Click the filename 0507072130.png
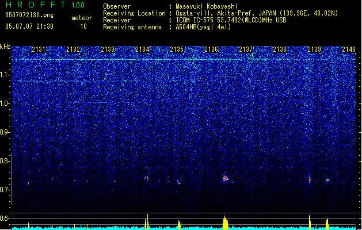This screenshot has height=230, width=362. [29, 16]
